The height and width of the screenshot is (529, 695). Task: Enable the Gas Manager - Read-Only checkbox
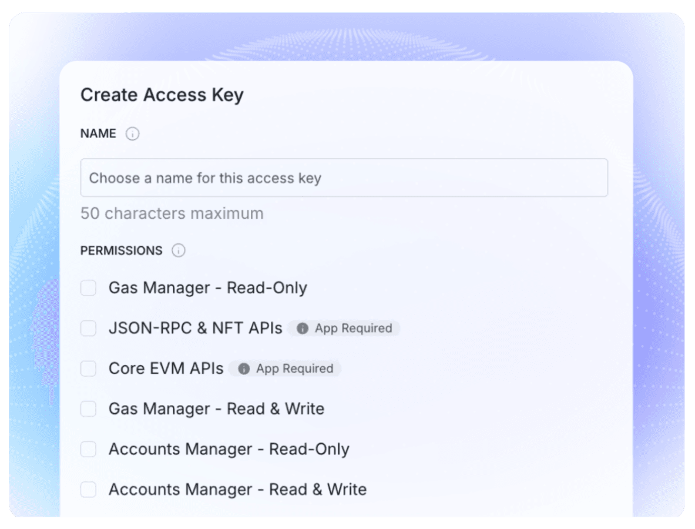89,288
